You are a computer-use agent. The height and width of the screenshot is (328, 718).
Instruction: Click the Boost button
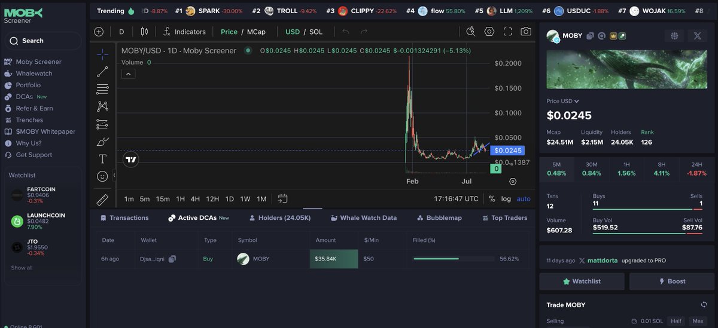click(x=671, y=281)
